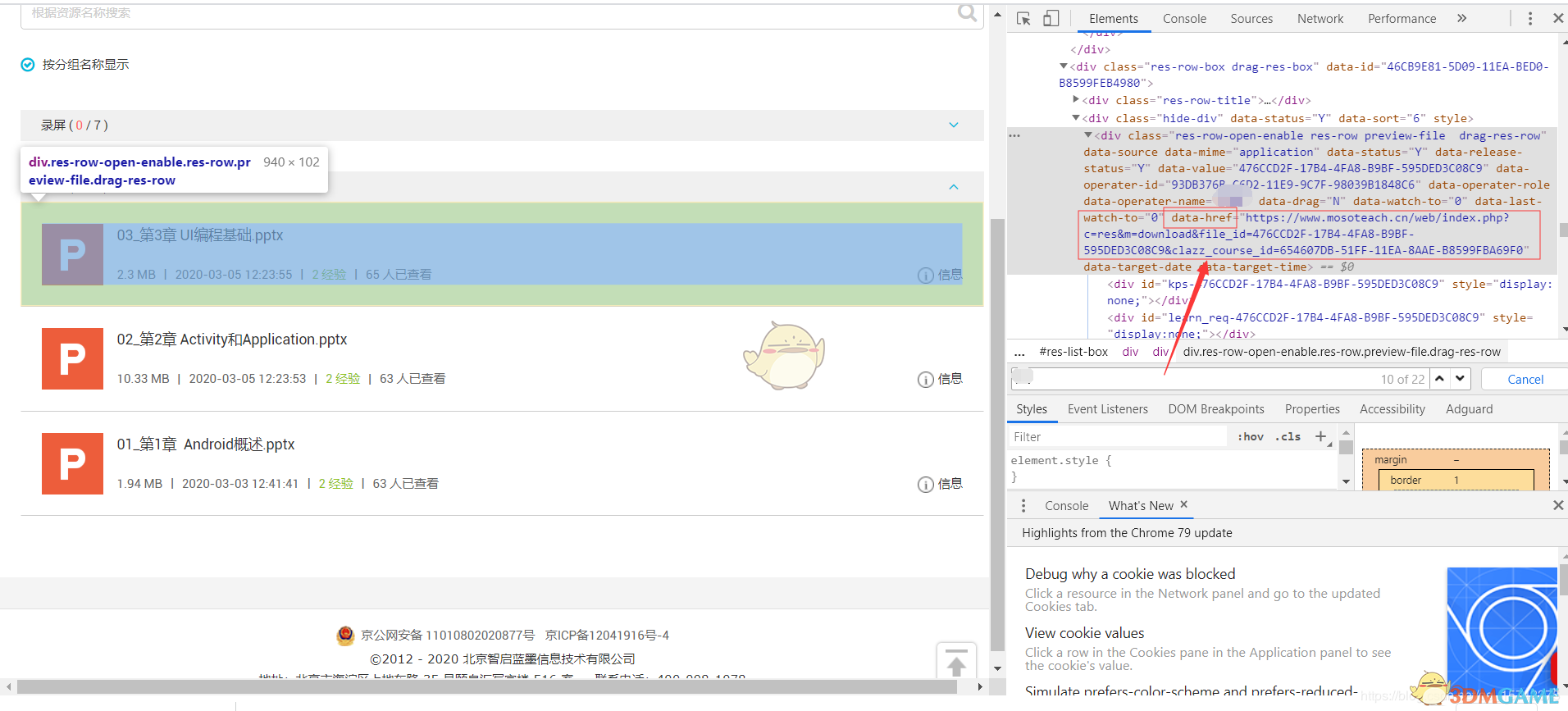The height and width of the screenshot is (711, 1568).
Task: Click the PowerPoint icon of 01_第1章 file
Action: [72, 463]
